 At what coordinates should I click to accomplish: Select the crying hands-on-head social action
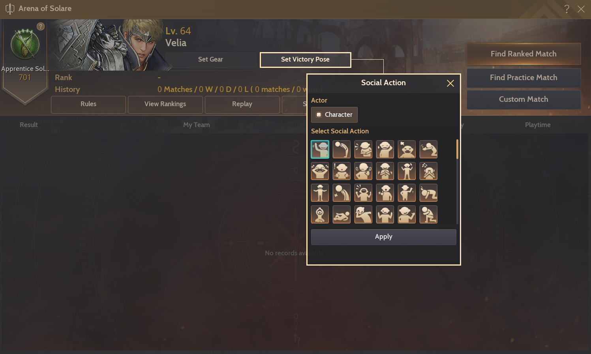[x=320, y=171]
